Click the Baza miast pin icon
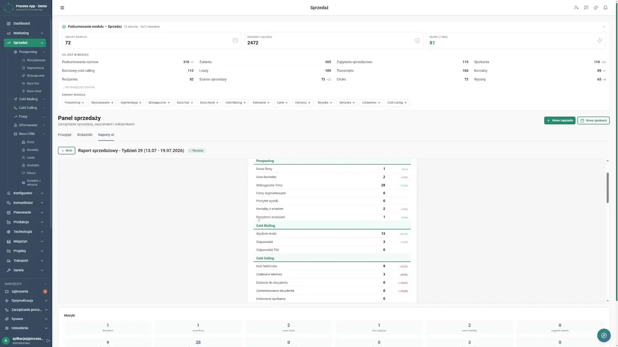Screen dimensions: 618x347 [24, 91]
